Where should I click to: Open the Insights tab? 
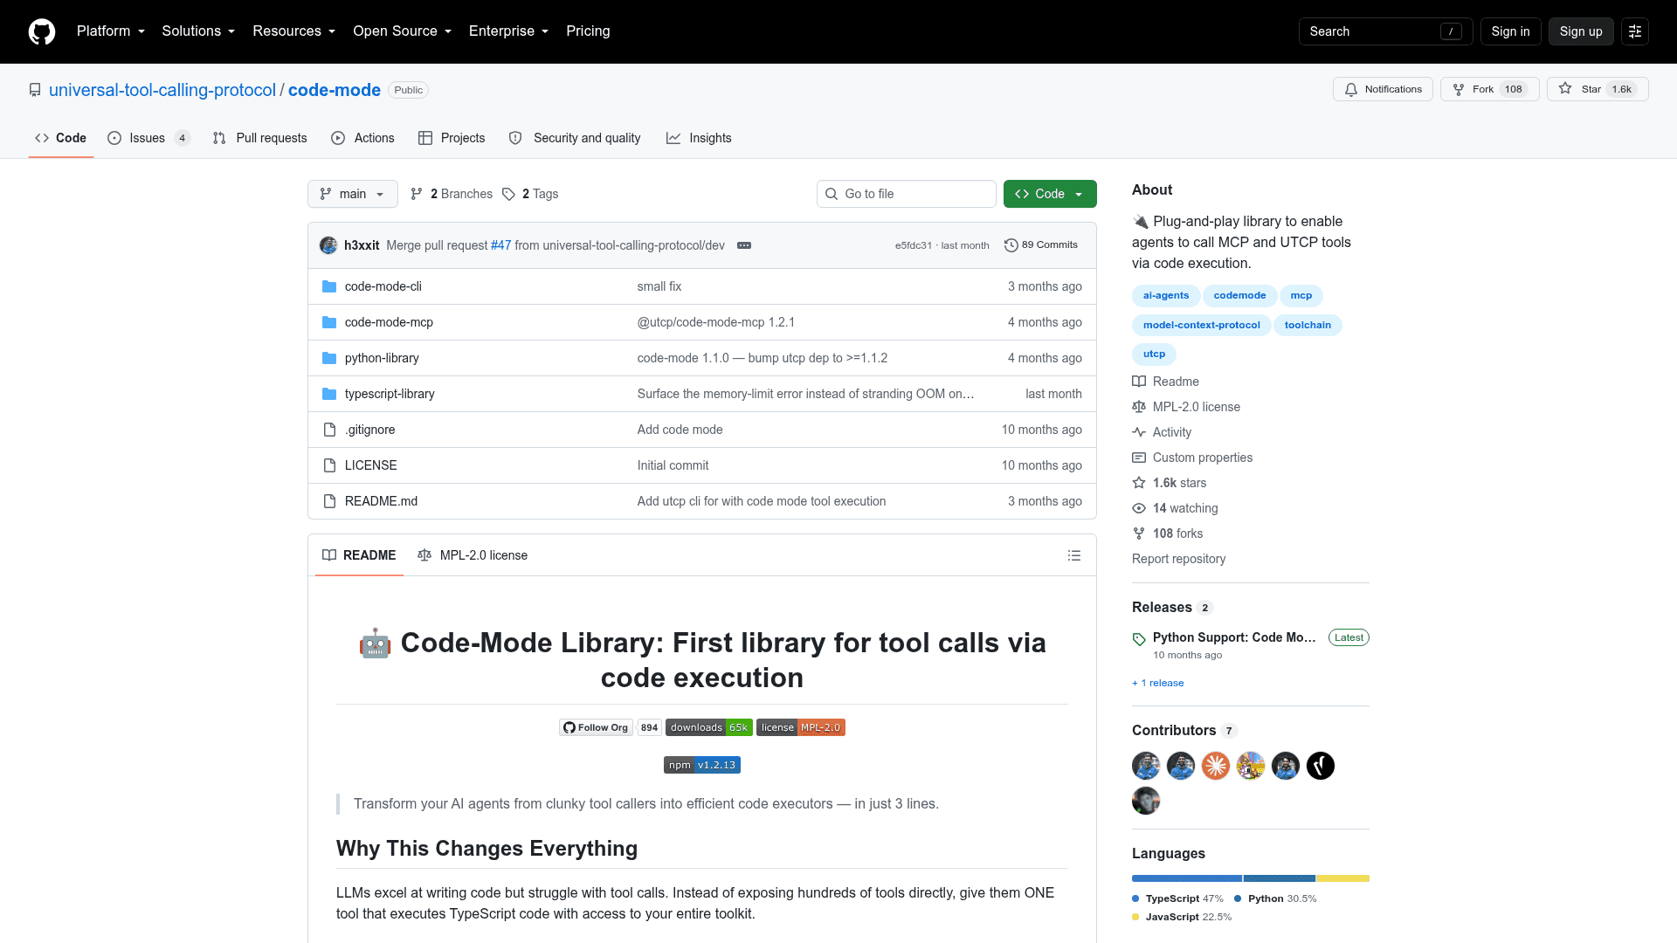pos(699,138)
